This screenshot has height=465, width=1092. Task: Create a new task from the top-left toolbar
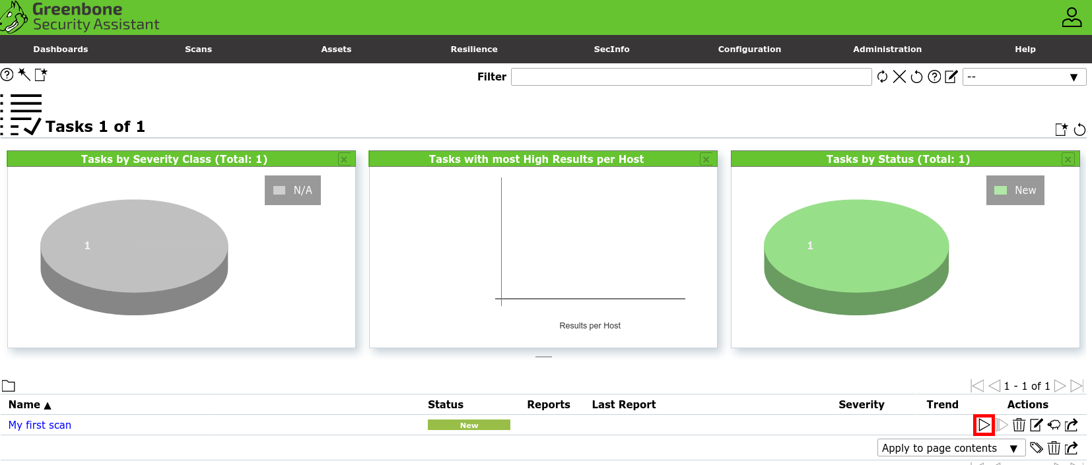pyautogui.click(x=41, y=75)
